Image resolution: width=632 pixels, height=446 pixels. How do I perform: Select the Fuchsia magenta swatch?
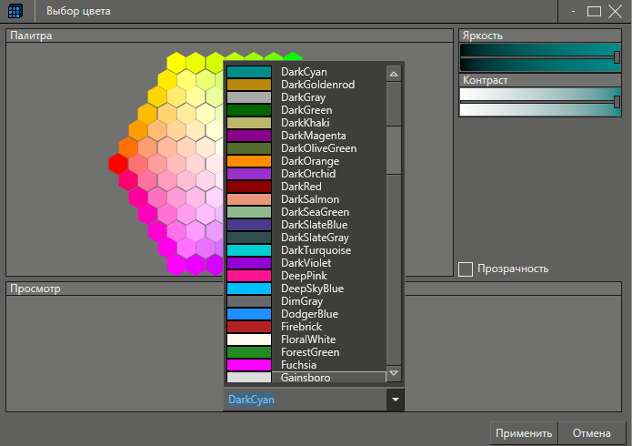(248, 365)
